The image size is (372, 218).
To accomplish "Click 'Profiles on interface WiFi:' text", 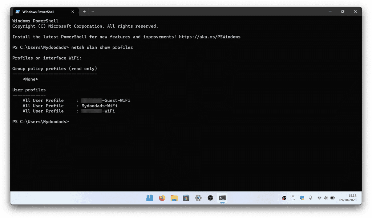I will pos(47,58).
